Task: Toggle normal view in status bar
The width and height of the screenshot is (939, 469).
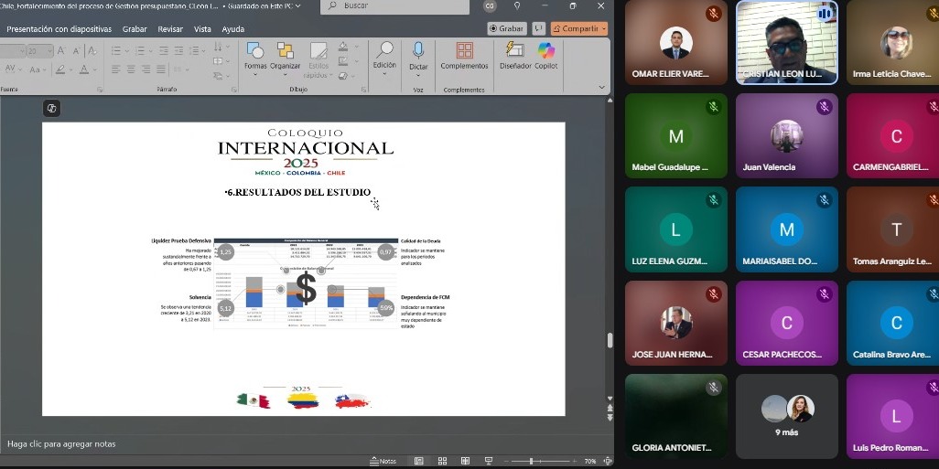Action: coord(419,461)
